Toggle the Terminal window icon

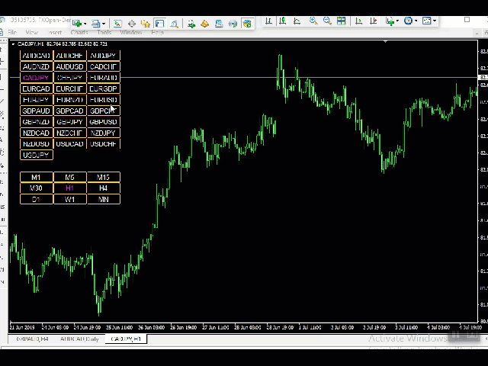[x=159, y=24]
